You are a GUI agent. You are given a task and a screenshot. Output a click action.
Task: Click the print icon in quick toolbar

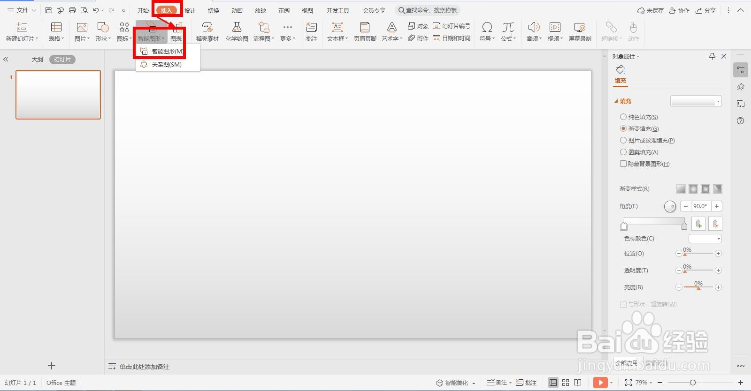tap(72, 10)
